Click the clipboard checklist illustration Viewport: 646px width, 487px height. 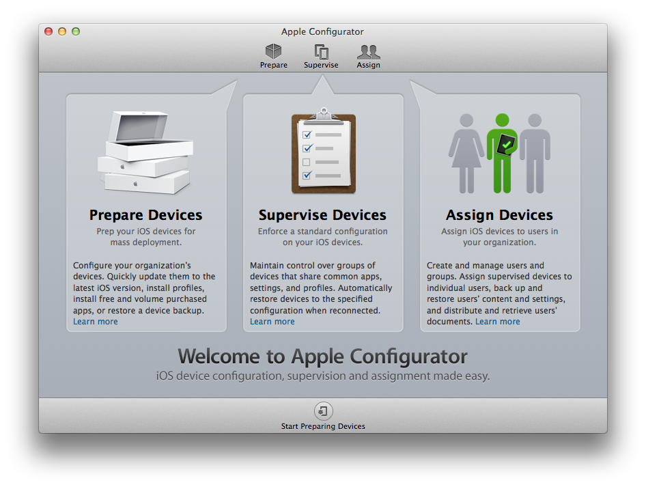tap(323, 152)
